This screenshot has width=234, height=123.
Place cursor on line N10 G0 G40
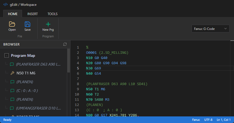pyautogui.click(x=97, y=58)
